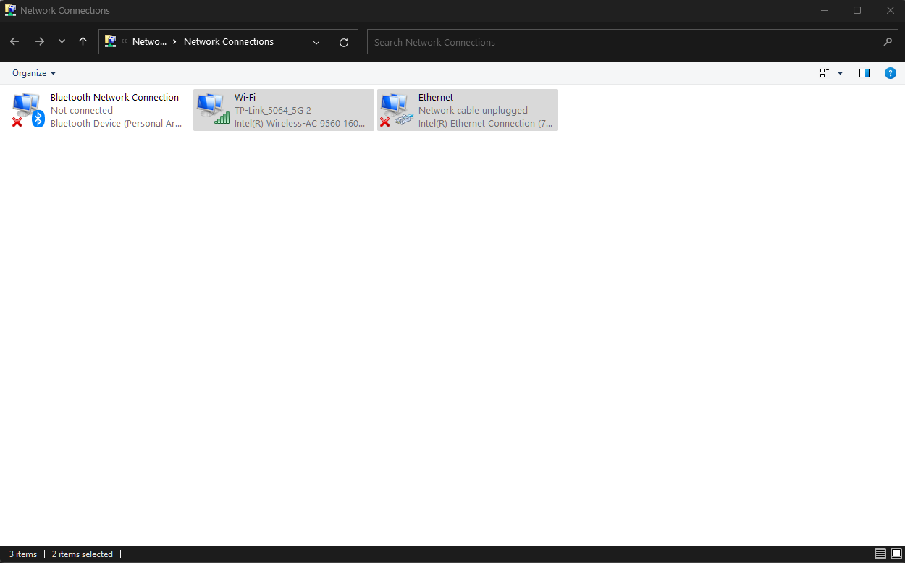Switch to large icons view in status bar
The height and width of the screenshot is (563, 905).
896,554
